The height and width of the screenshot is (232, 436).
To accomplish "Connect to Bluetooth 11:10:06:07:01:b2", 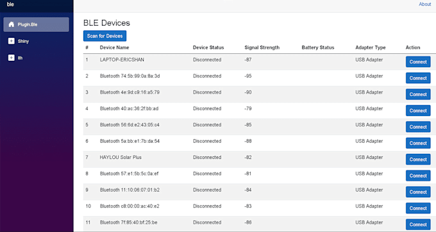I will (x=418, y=192).
